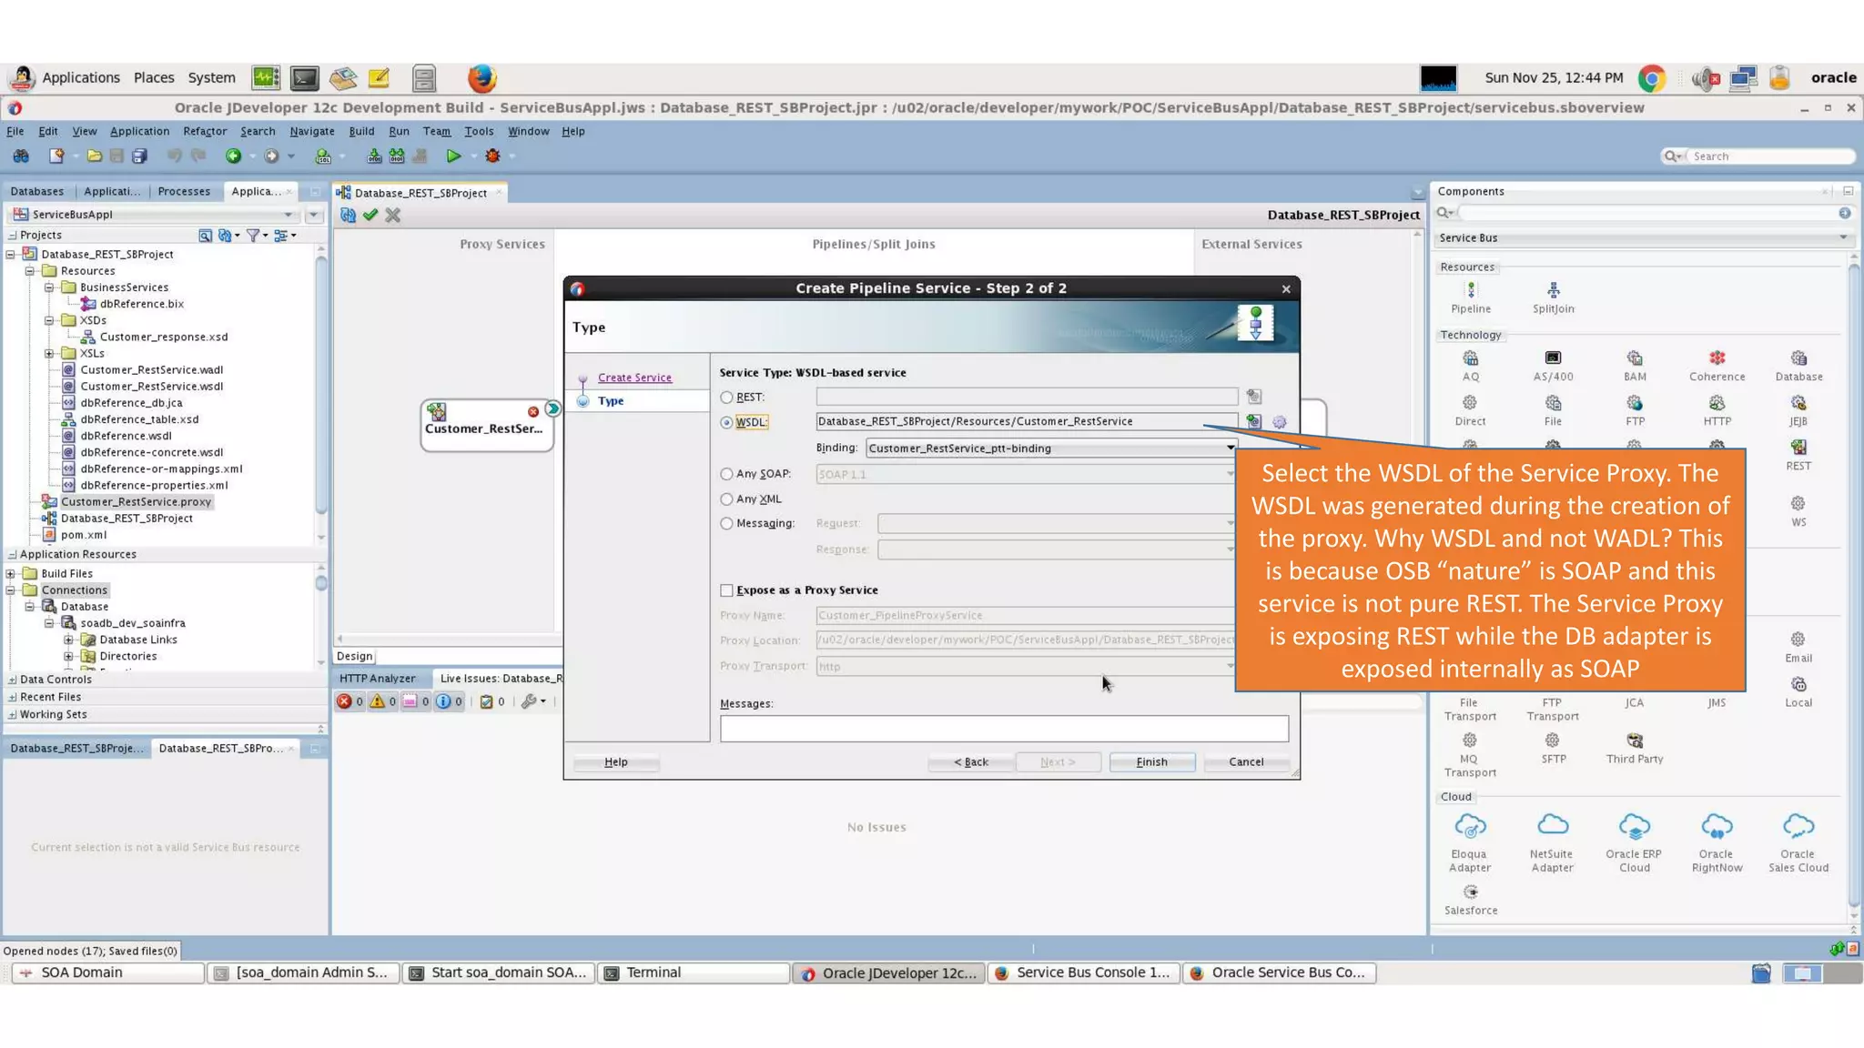The image size is (1864, 1048).
Task: Select the SplitJoin component icon
Action: click(1553, 291)
